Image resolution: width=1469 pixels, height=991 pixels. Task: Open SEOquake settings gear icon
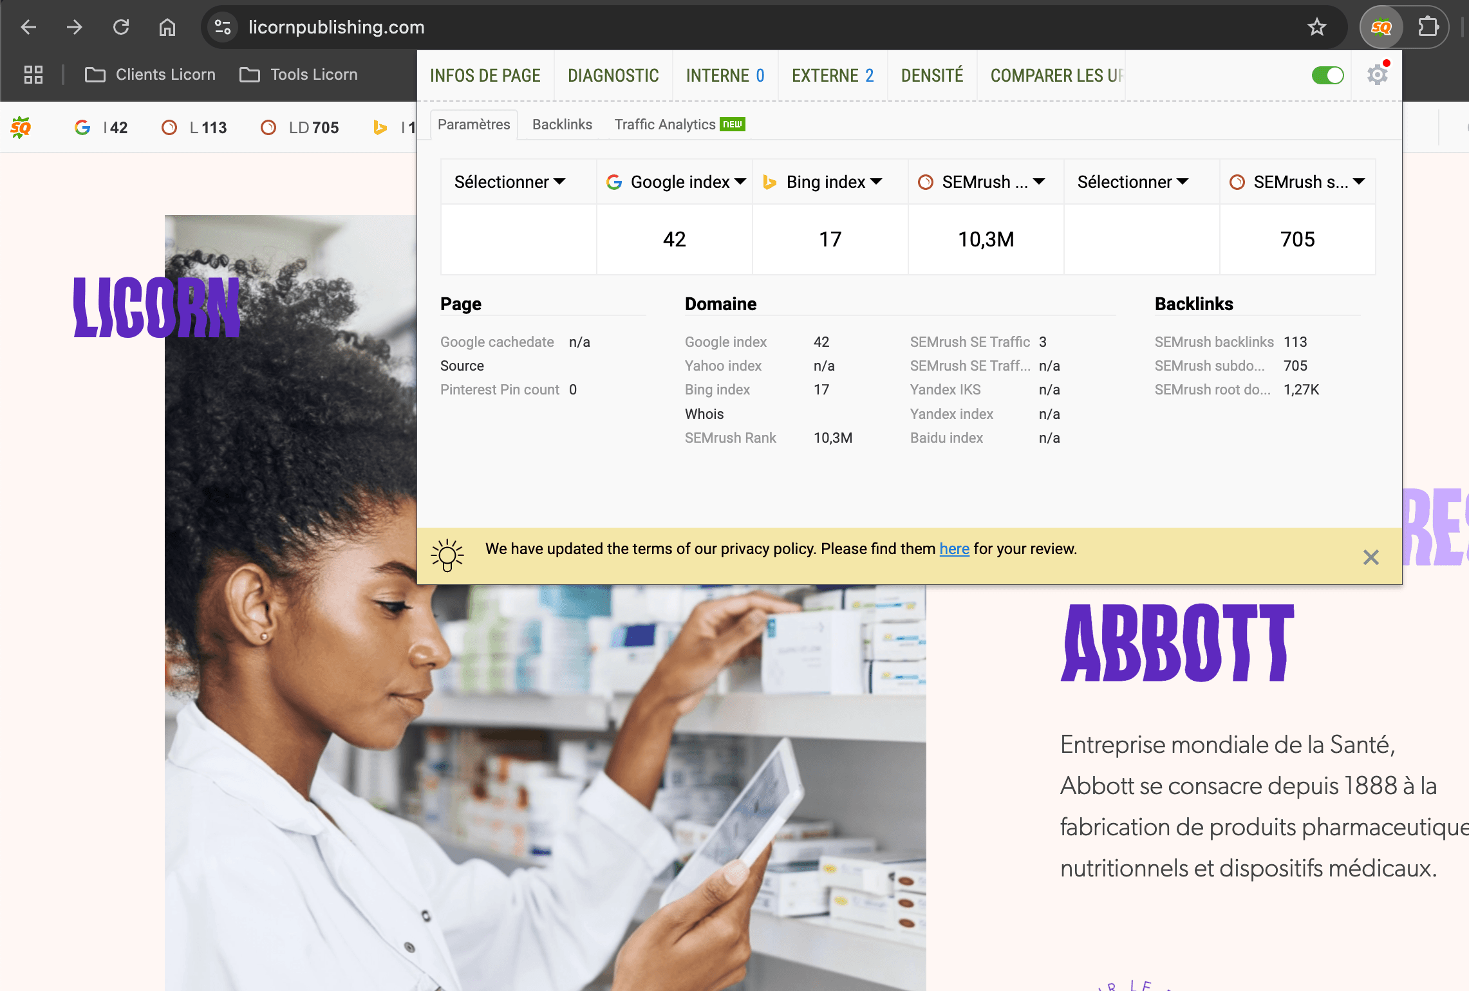[1377, 75]
